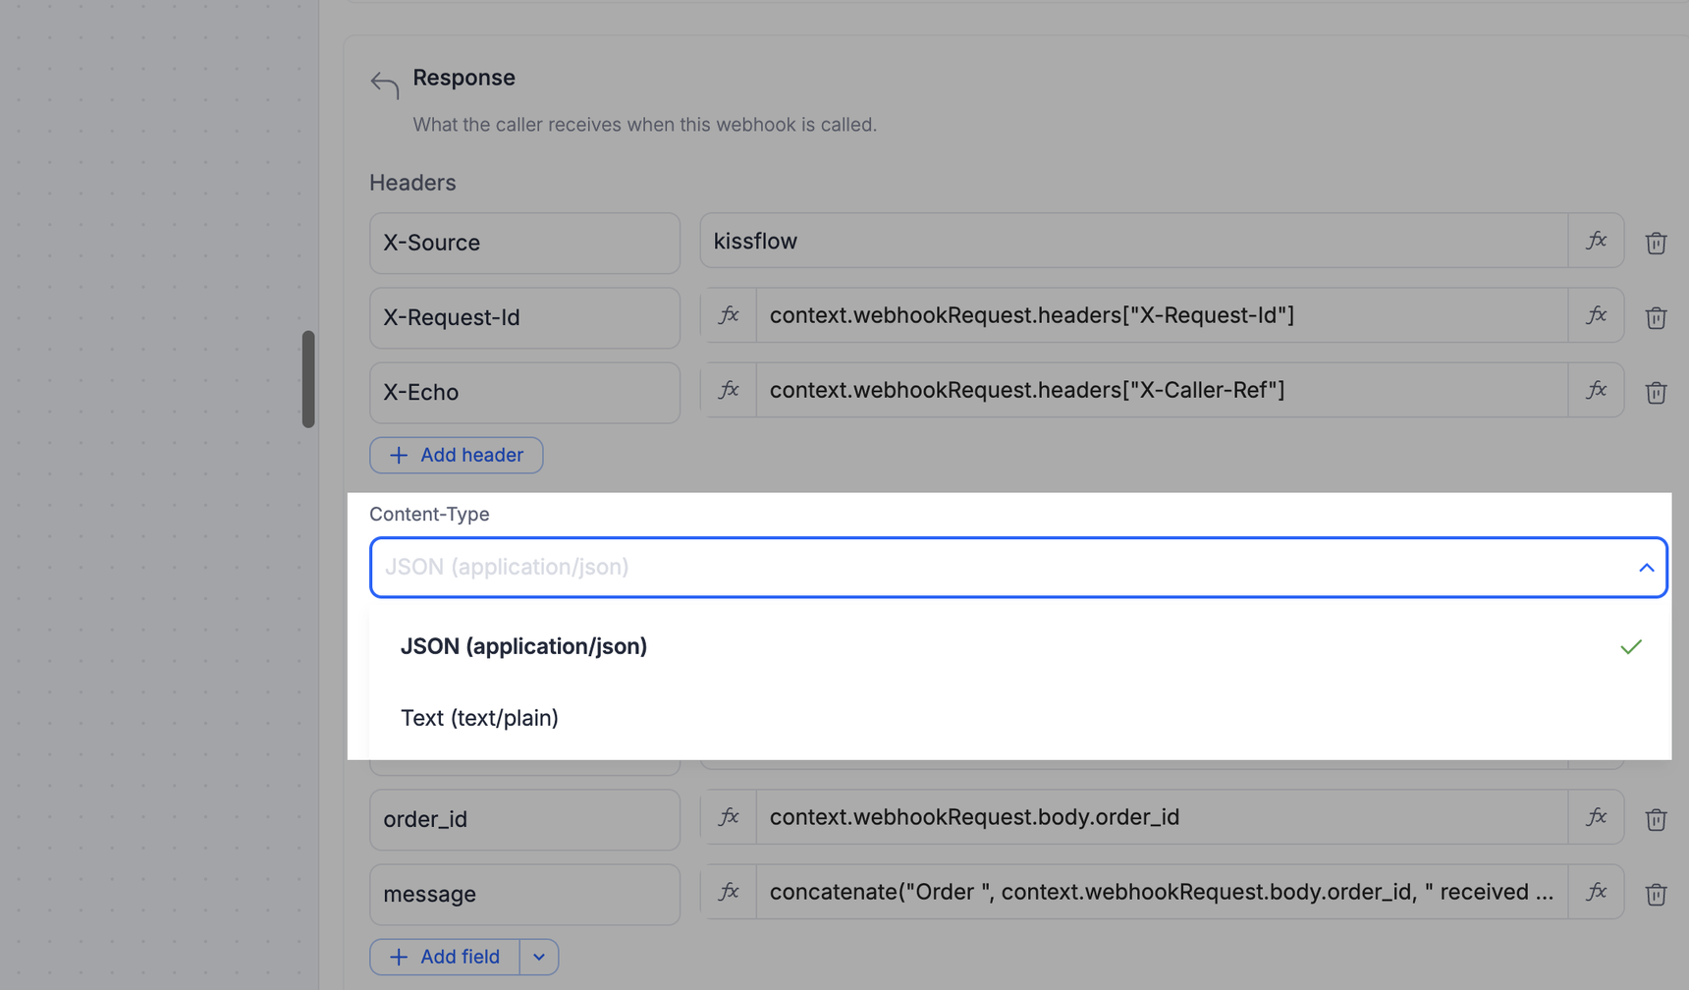The image size is (1689, 990).
Task: Click the Content-Type select box
Action: (x=1018, y=568)
